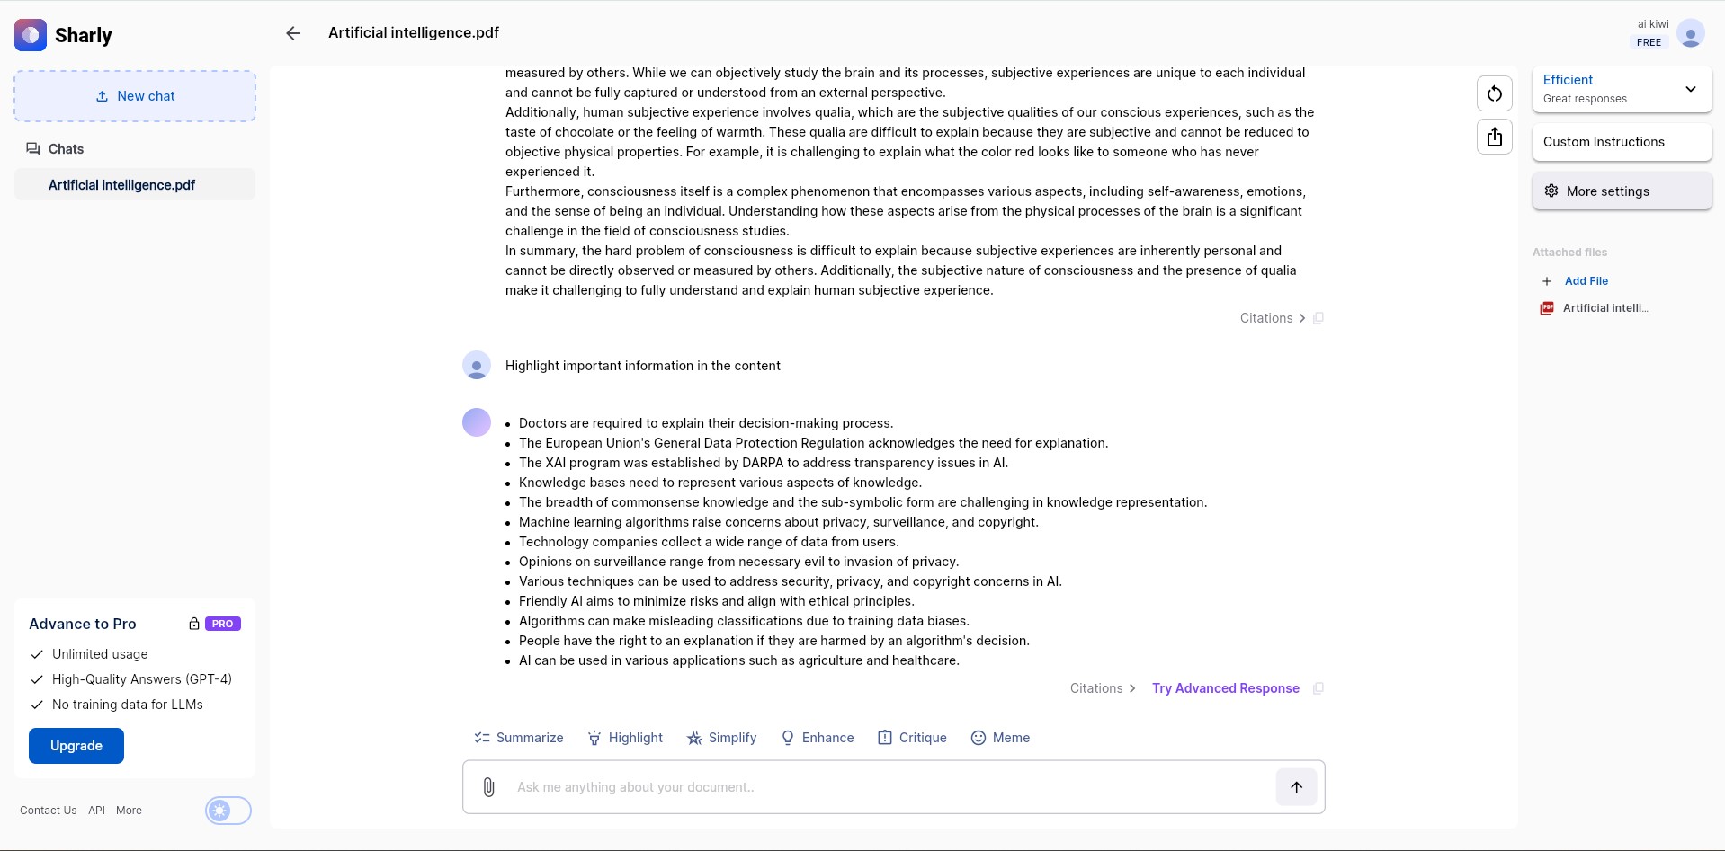1725x851 pixels.
Task: Send message with the up arrow button
Action: coord(1296,787)
